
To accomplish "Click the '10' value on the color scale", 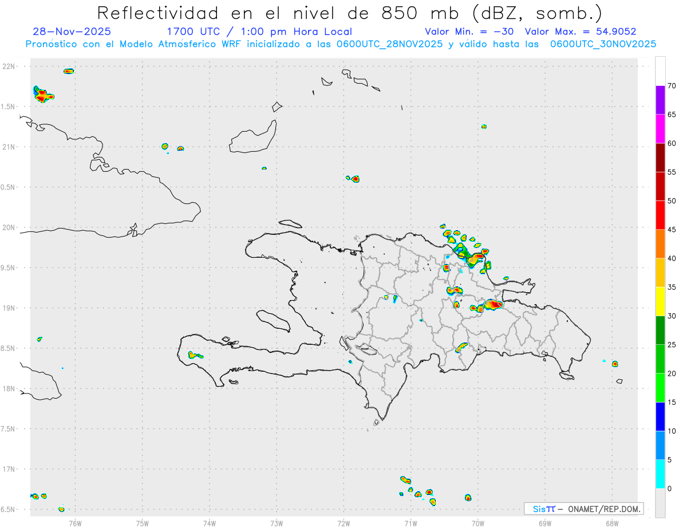I will [672, 431].
